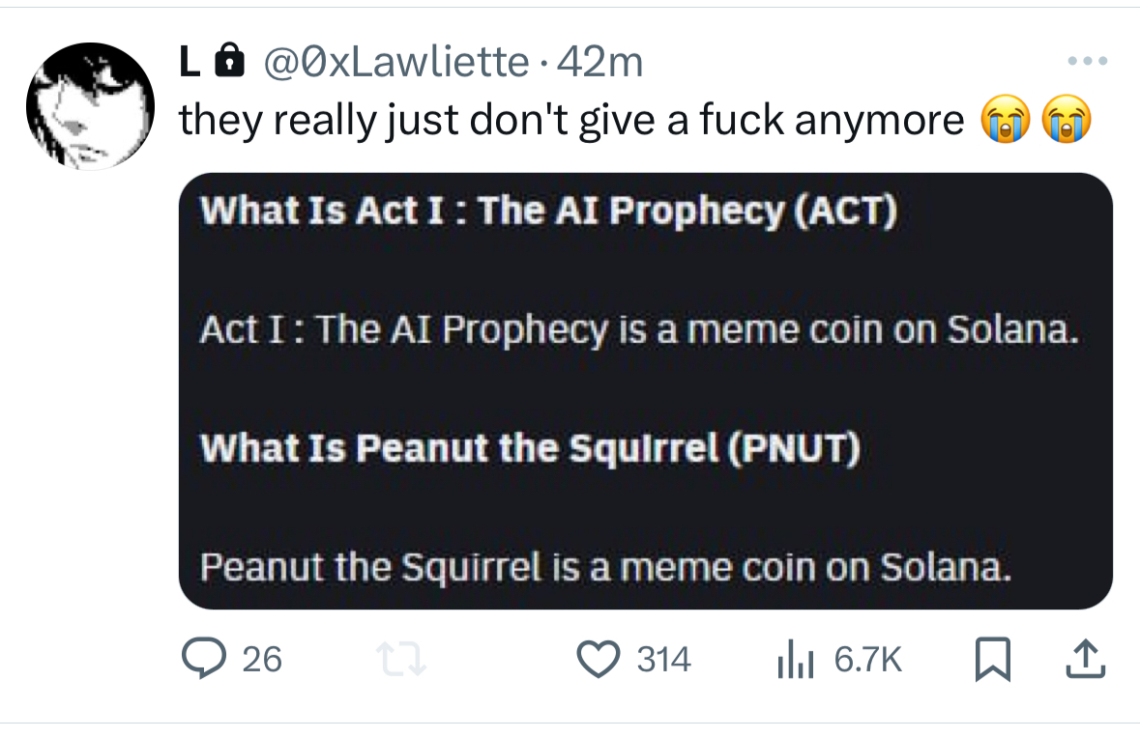The width and height of the screenshot is (1140, 738).
Task: Open analytics via the view count icon
Action: point(795,661)
